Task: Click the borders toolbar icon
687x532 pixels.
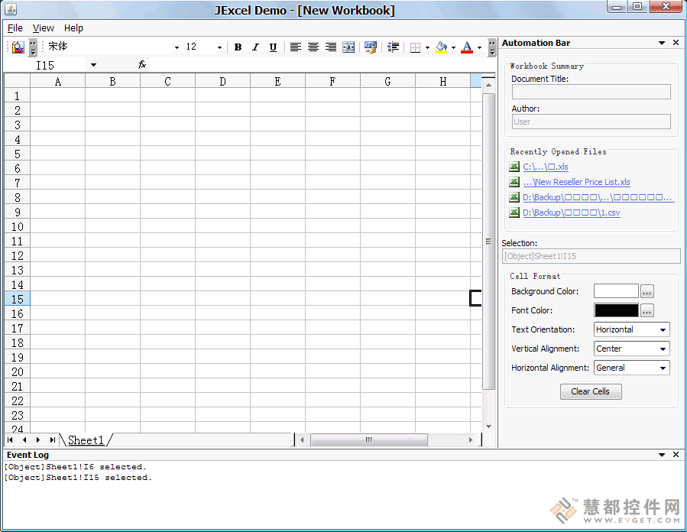Action: (x=416, y=47)
